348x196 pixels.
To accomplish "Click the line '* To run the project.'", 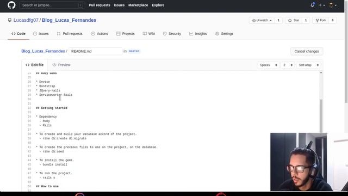I will click(x=54, y=173).
